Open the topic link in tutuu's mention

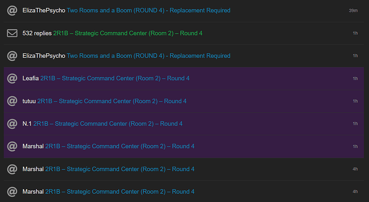(x=112, y=101)
